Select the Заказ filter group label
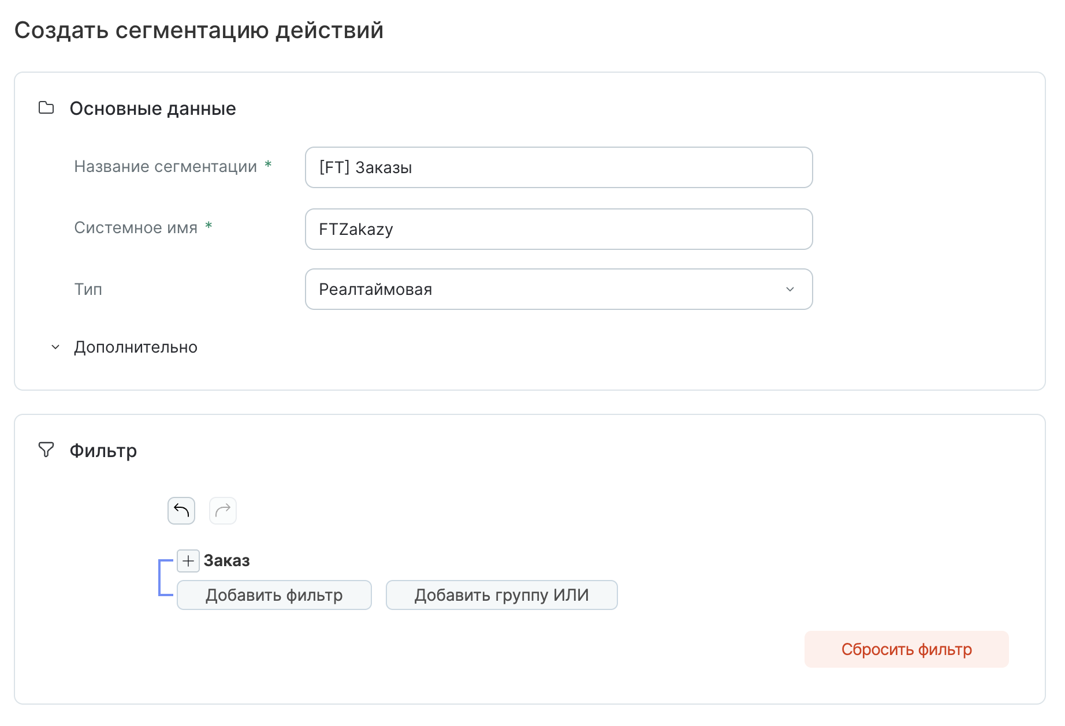The image size is (1065, 726). pyautogui.click(x=227, y=561)
